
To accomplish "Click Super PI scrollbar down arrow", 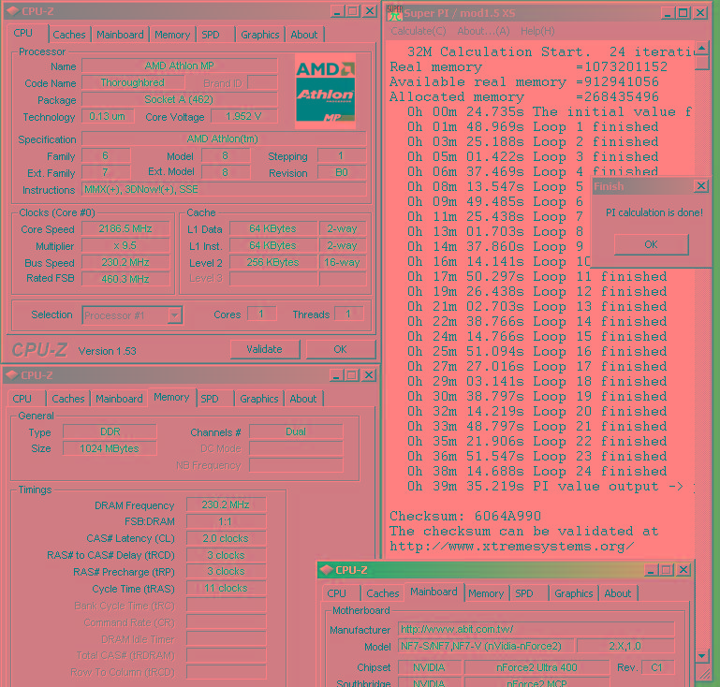I will (702, 656).
